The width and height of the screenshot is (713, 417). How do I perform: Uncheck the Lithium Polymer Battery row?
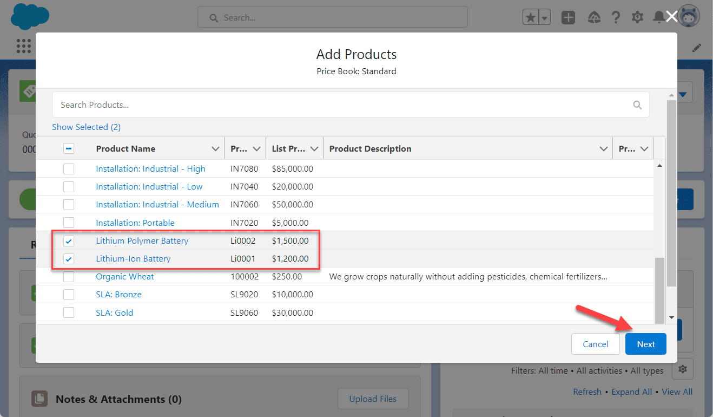coord(69,240)
